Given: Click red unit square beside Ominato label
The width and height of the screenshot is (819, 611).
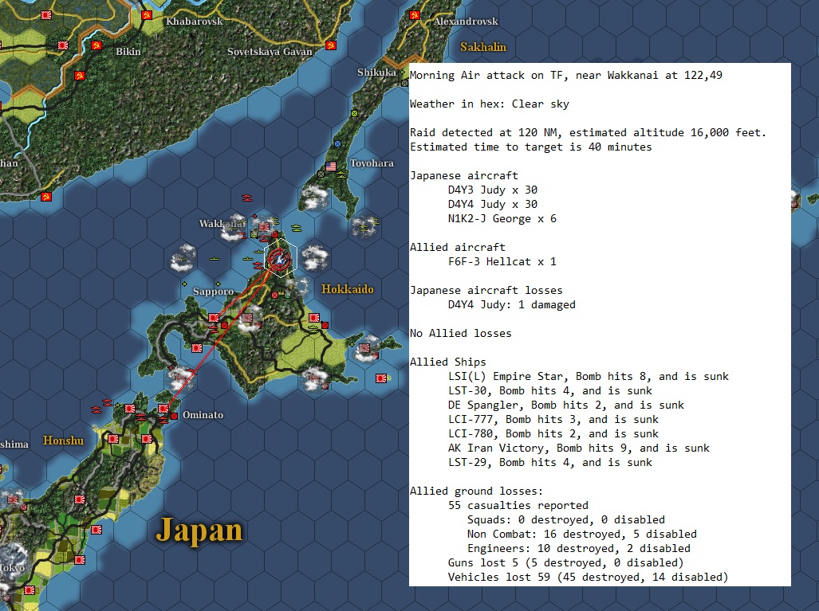Looking at the screenshot, I should point(175,416).
